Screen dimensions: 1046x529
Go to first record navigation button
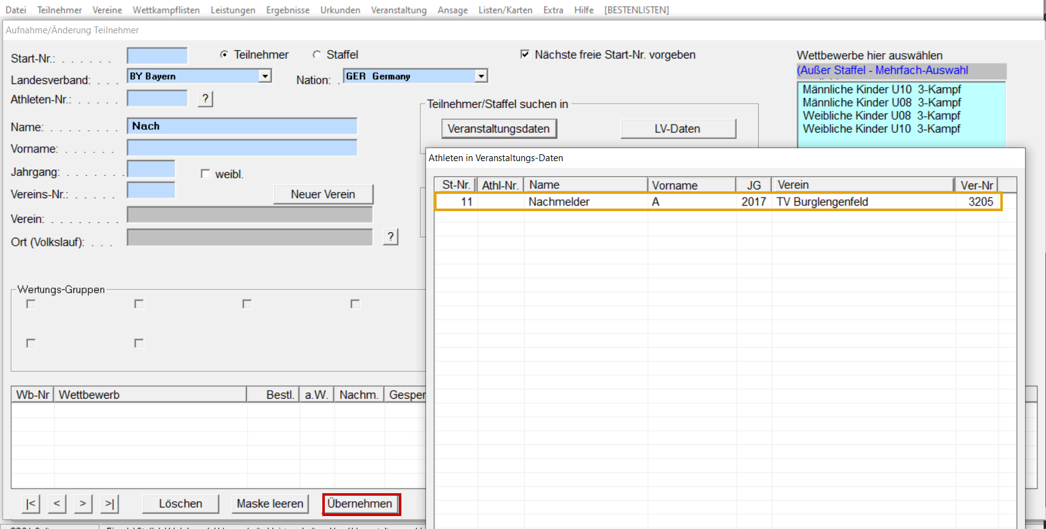tap(31, 504)
